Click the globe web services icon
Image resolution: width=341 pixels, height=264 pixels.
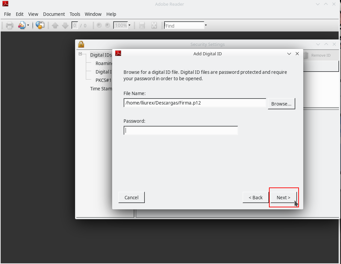40,25
